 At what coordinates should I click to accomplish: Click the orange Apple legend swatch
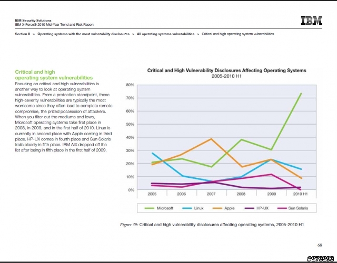tap(217, 208)
